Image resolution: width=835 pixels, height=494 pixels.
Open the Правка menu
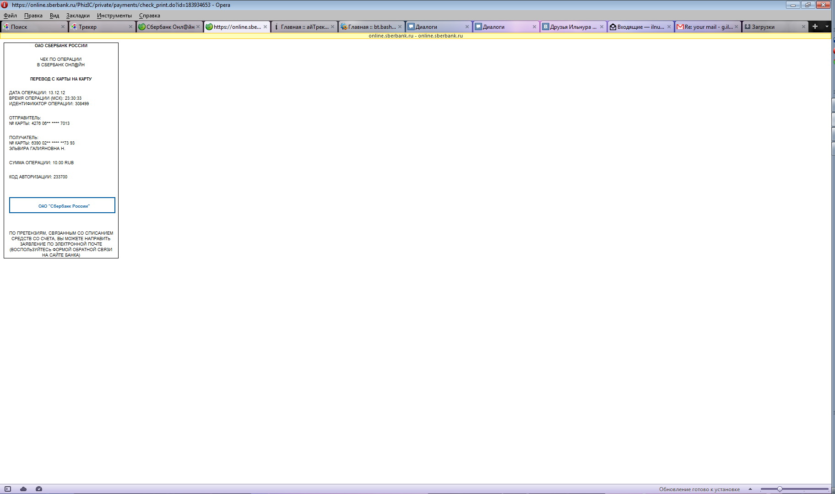pyautogui.click(x=33, y=16)
